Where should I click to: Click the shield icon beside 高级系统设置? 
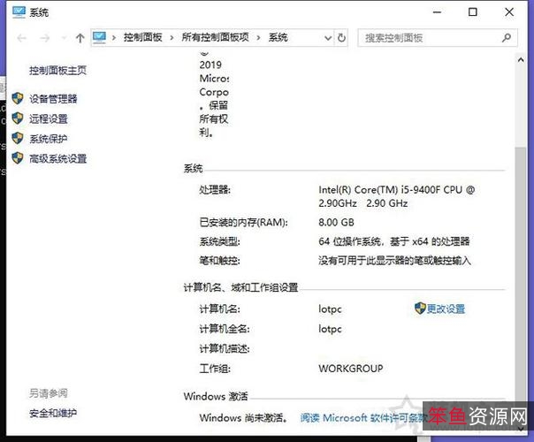point(18,157)
